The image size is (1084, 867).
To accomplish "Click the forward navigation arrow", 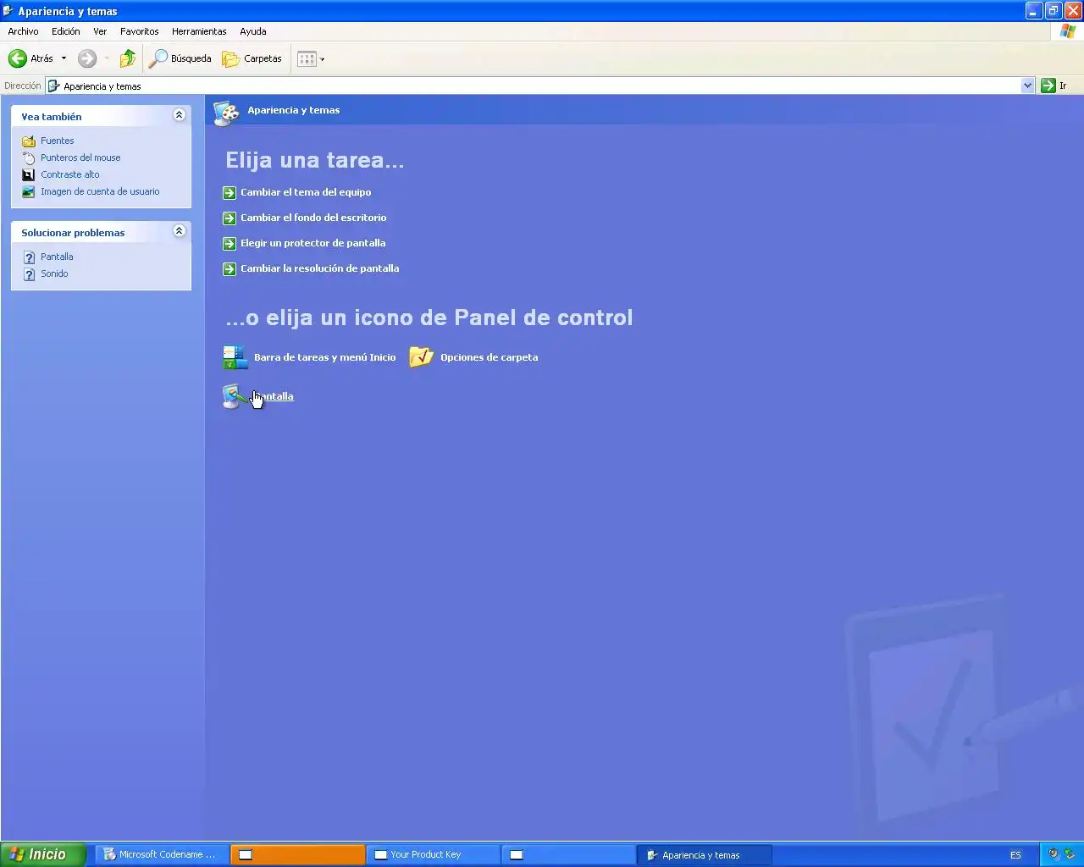I will pyautogui.click(x=87, y=58).
